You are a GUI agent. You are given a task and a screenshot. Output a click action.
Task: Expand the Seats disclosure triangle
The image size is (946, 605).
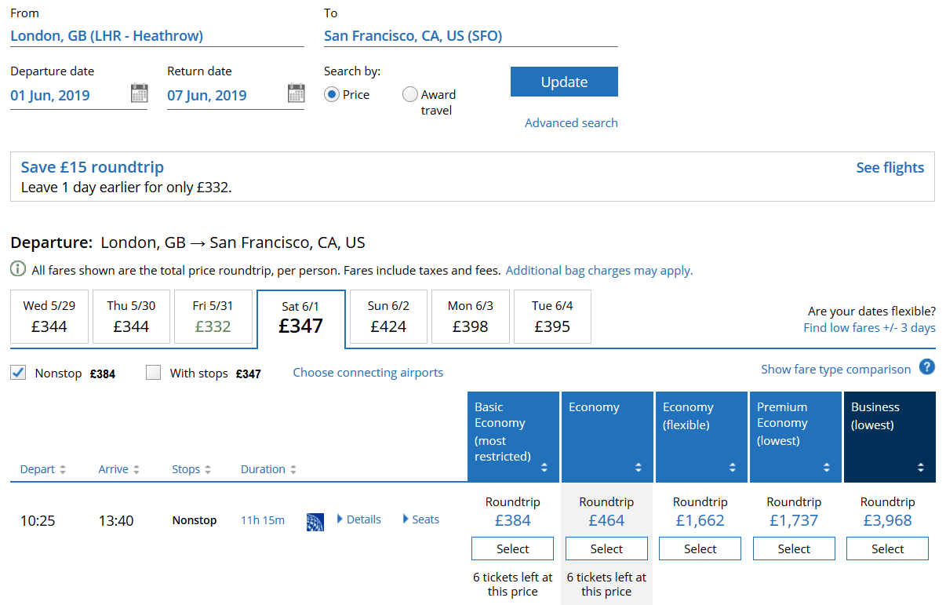[406, 519]
